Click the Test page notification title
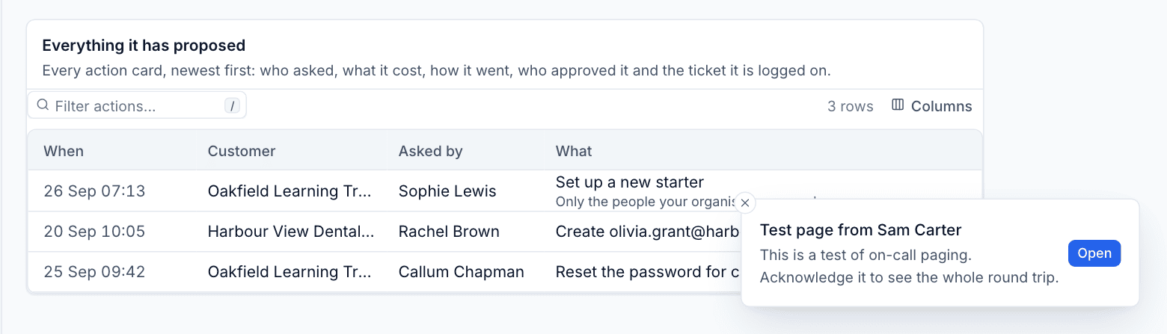The height and width of the screenshot is (334, 1167). tap(860, 230)
